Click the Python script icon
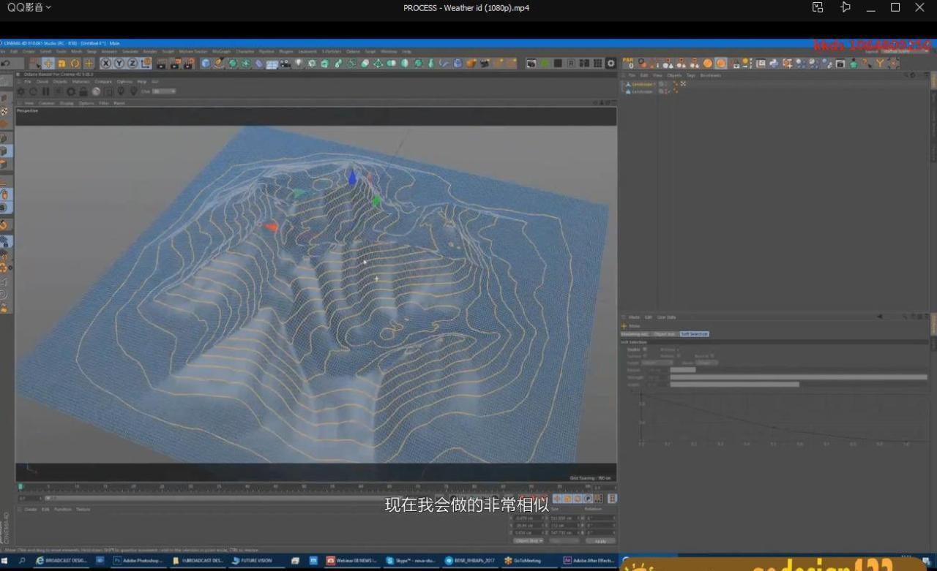 point(774,64)
